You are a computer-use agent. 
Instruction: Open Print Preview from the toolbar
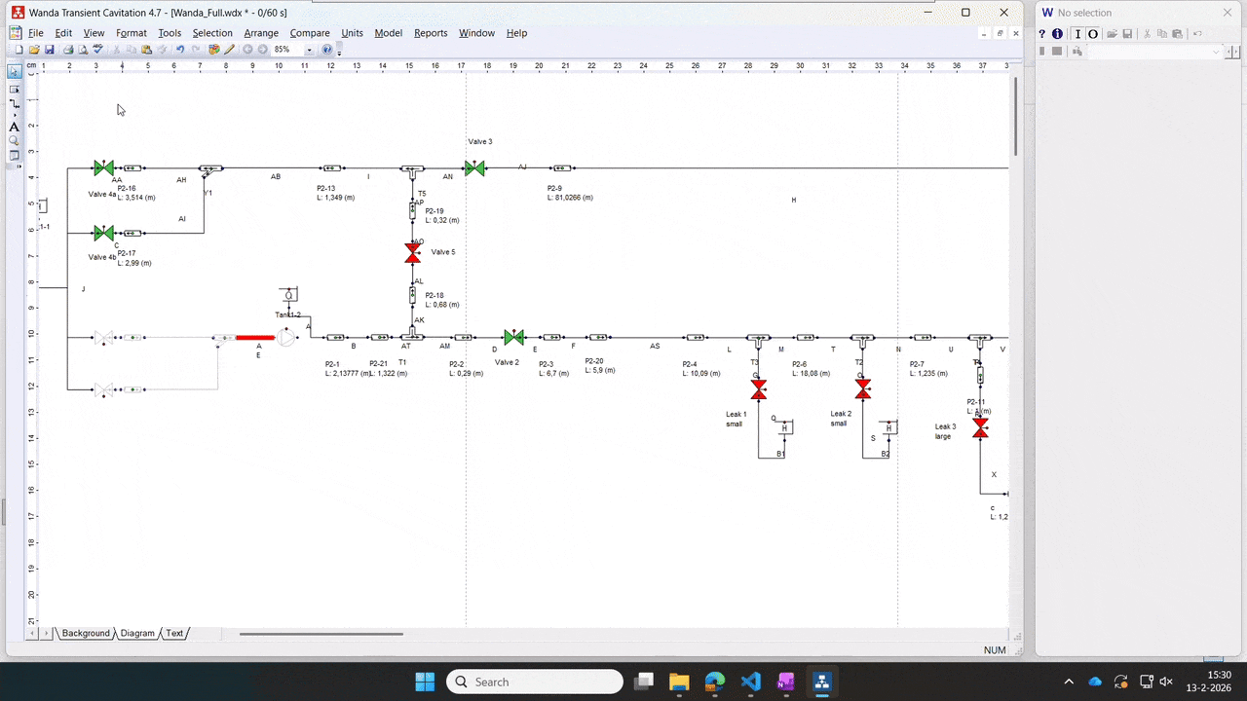83,50
